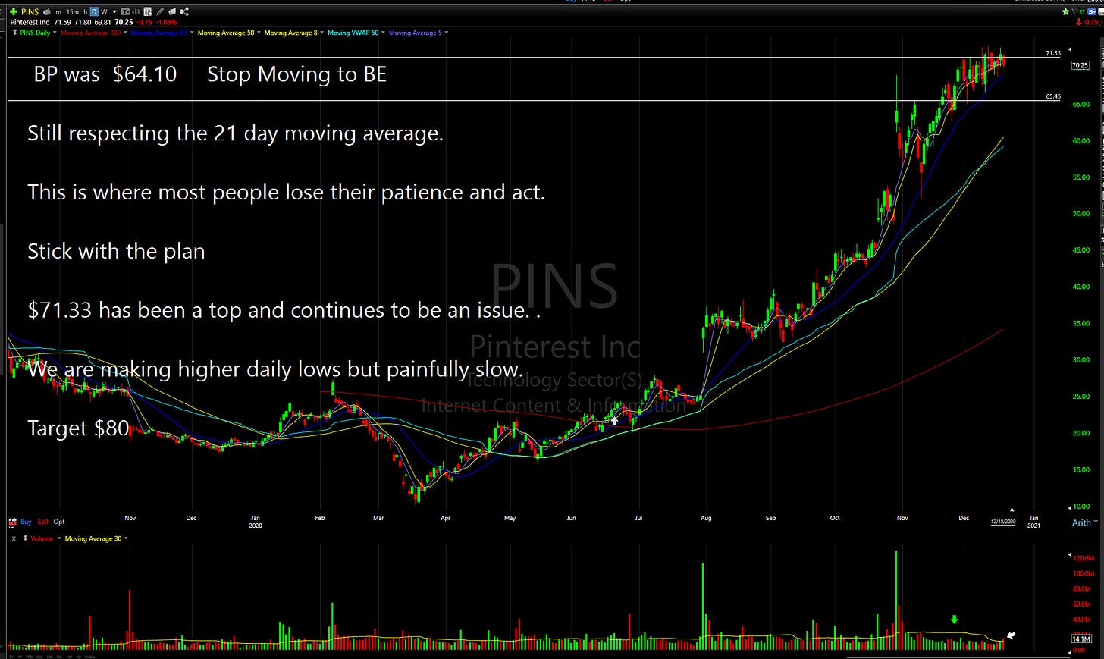
Task: Select the Weekly 'W' timeframe button
Action: point(105,12)
